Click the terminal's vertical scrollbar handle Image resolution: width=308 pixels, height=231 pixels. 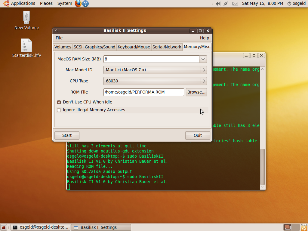point(262,167)
